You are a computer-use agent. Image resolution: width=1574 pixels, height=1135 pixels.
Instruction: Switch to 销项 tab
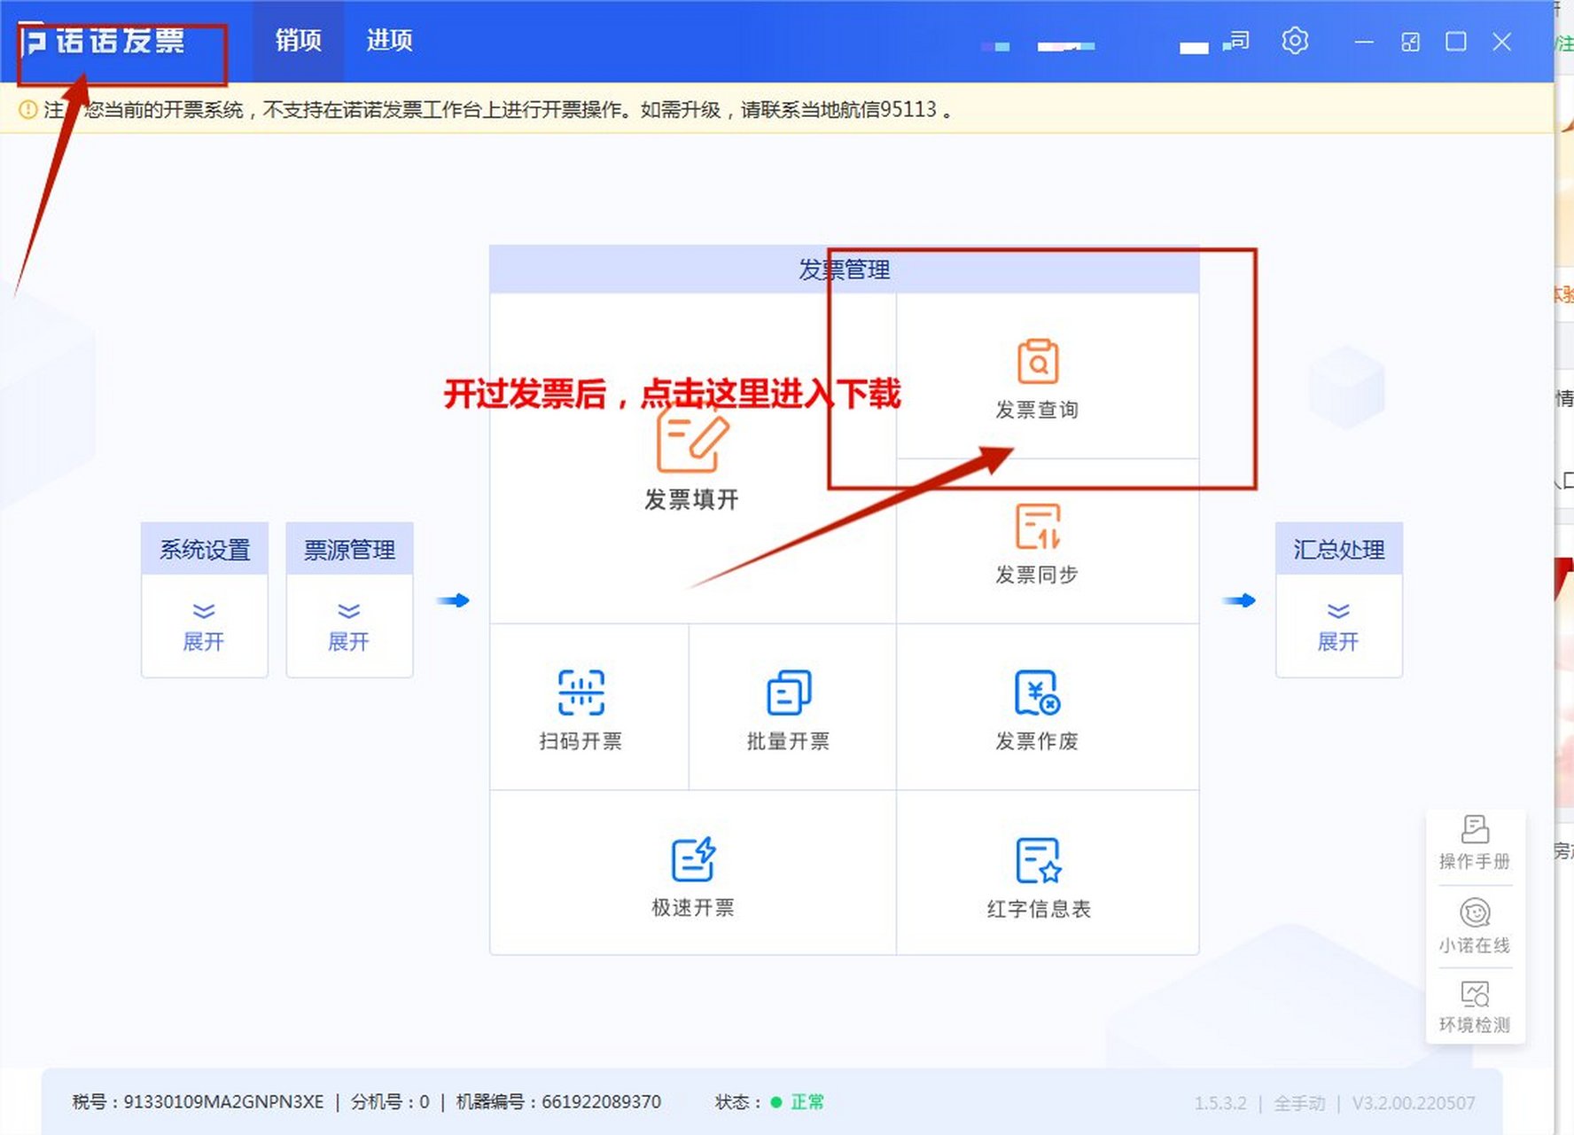(x=298, y=41)
